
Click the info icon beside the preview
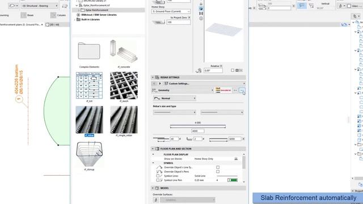[x=201, y=18]
